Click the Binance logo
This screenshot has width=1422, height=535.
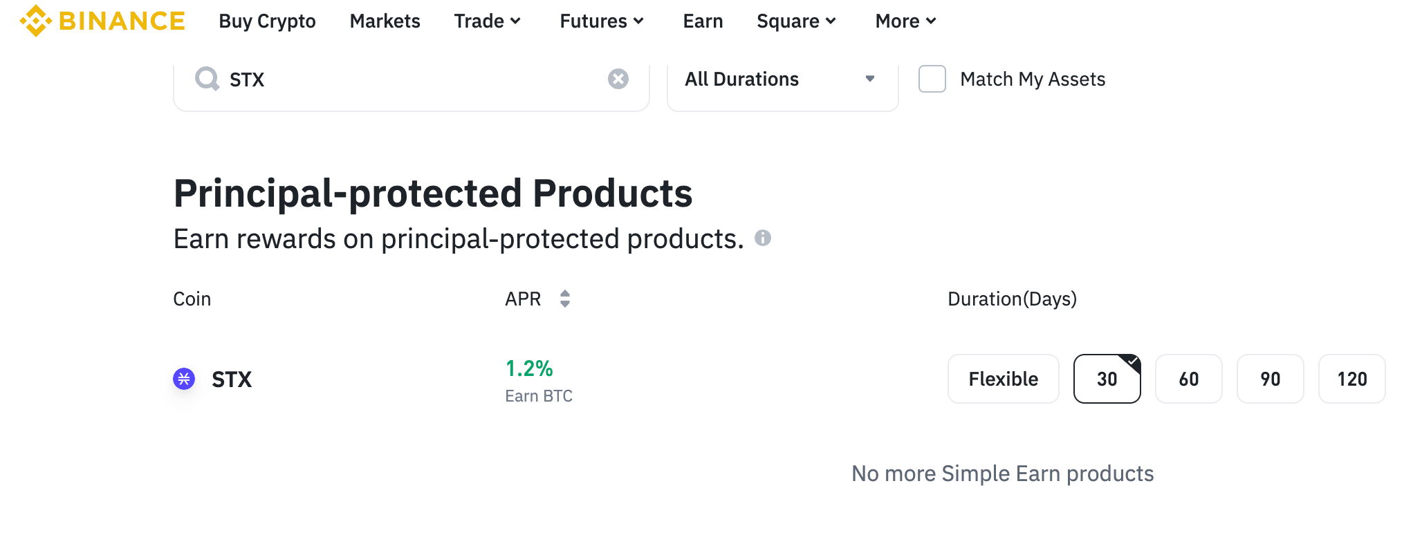point(102,21)
